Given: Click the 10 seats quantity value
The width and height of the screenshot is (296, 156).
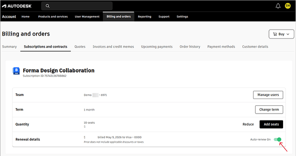Looking at the screenshot, I should tap(89, 123).
